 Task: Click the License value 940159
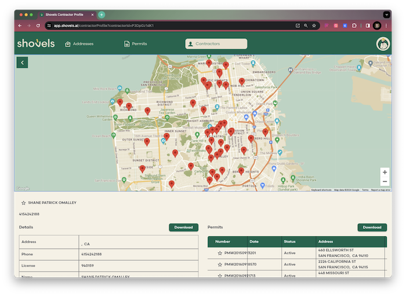88,265
